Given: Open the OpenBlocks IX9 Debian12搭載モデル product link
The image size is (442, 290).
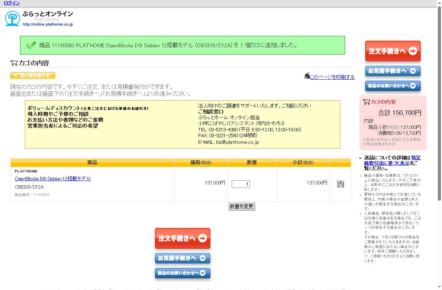Looking at the screenshot, I should (x=53, y=179).
